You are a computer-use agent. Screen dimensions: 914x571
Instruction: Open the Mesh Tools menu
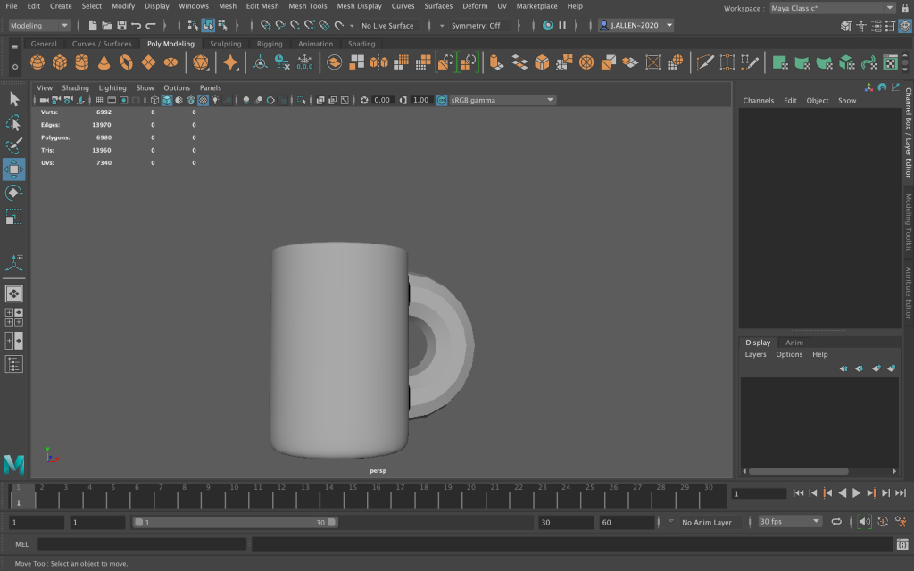[307, 6]
